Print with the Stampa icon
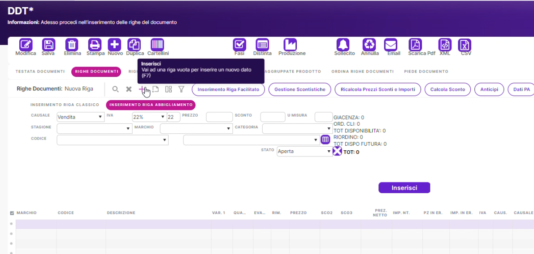This screenshot has height=254, width=534. point(95,45)
